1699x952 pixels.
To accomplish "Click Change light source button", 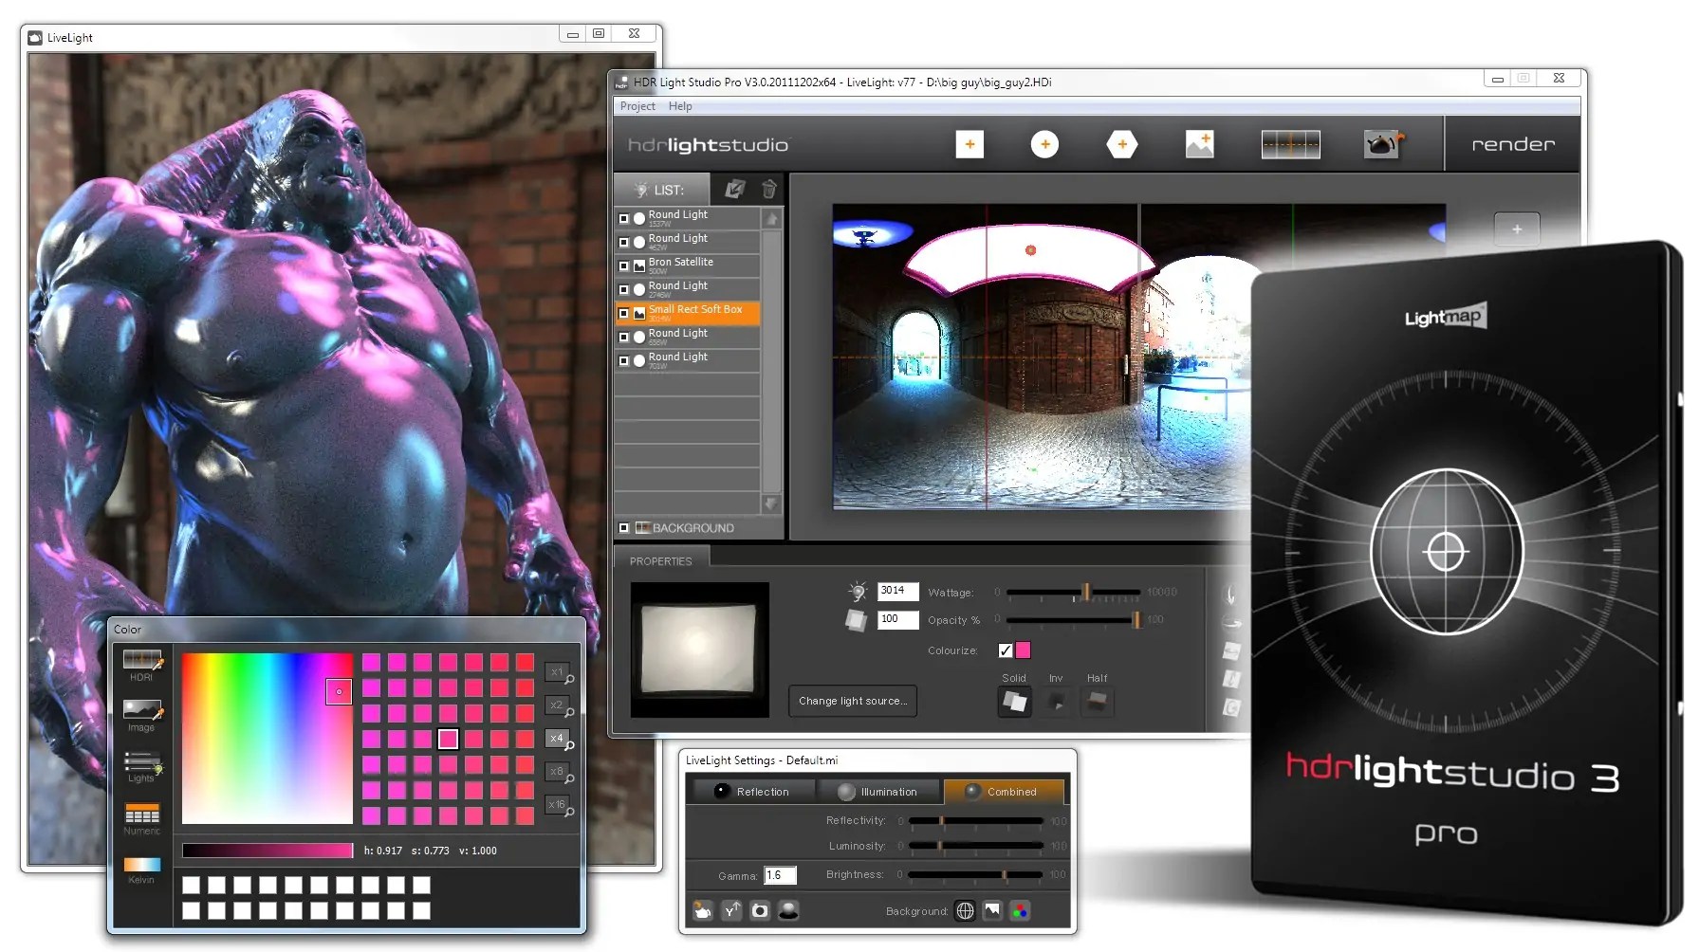I will click(853, 701).
